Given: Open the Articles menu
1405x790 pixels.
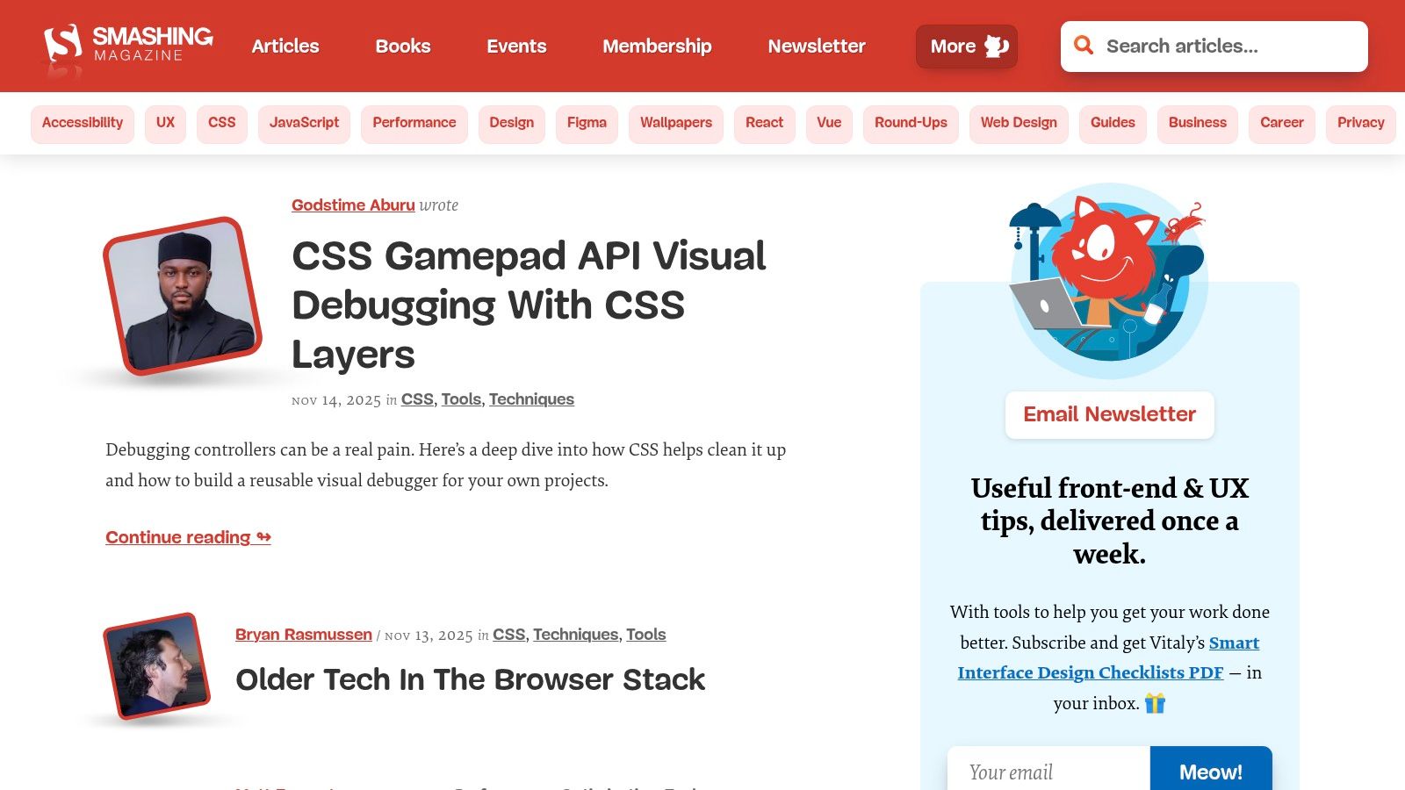Looking at the screenshot, I should click(285, 46).
